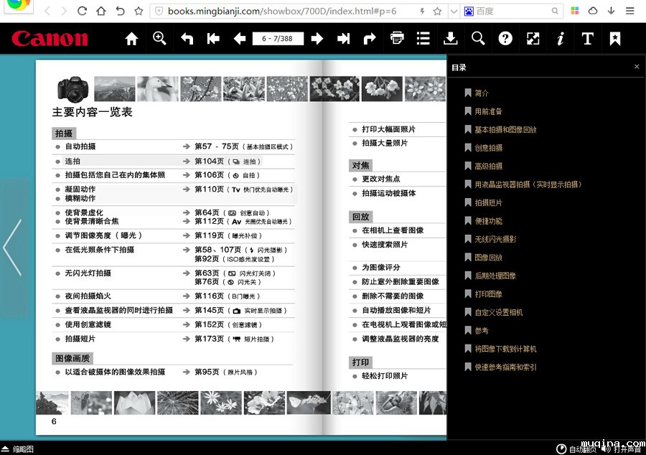Toggle the table of contents list icon
This screenshot has width=646, height=455.
[x=423, y=39]
